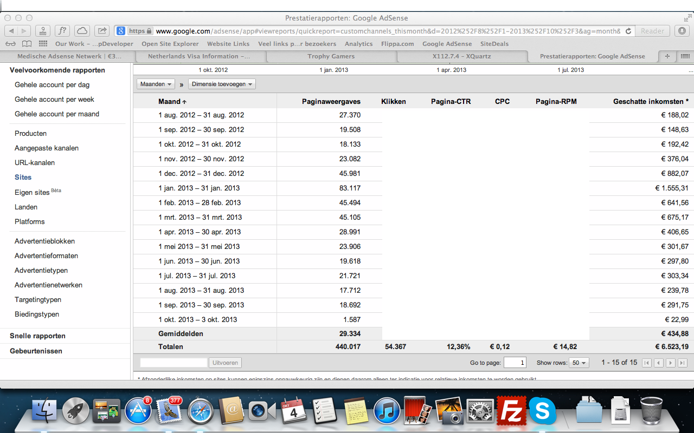Screen dimensions: 694x433
Task: Sort by the Maand column header
Action: 172,101
